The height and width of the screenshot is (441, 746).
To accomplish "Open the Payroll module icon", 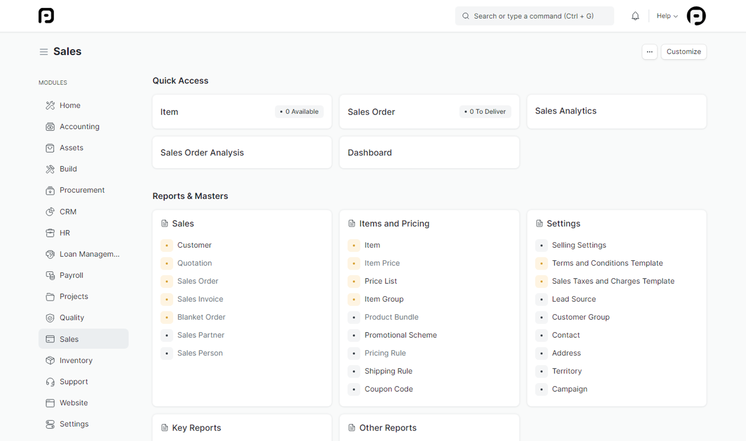I will [x=50, y=275].
